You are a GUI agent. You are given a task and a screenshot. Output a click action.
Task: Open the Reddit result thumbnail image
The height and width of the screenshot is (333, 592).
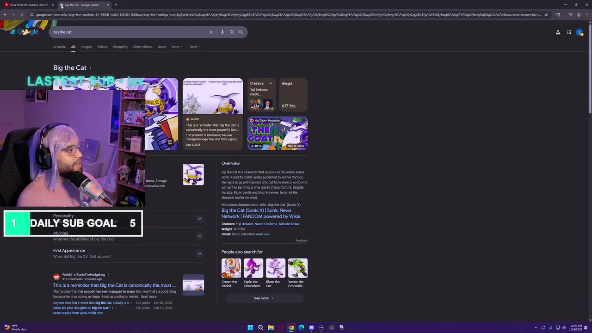coord(193,285)
